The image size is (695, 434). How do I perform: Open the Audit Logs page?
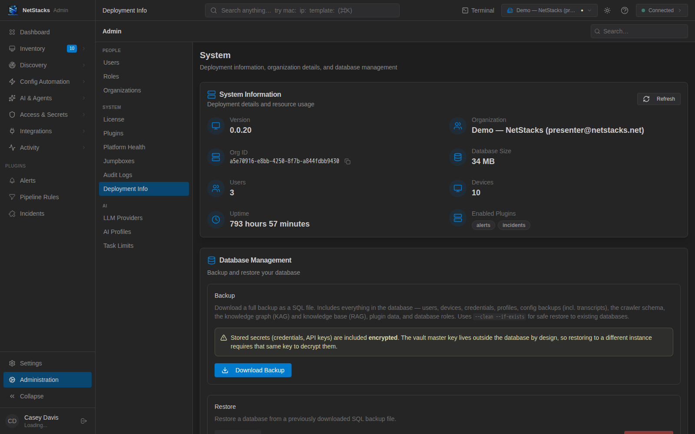[x=144, y=175]
